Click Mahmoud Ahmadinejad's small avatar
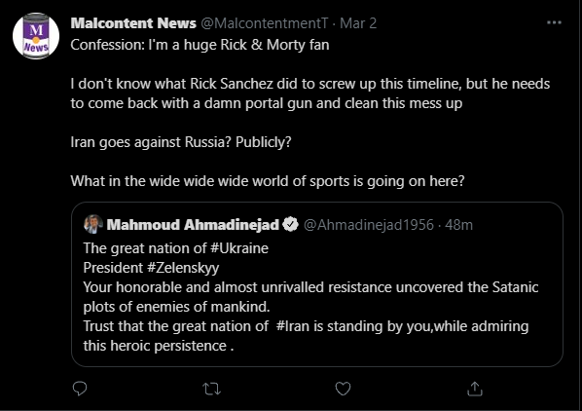 click(93, 224)
